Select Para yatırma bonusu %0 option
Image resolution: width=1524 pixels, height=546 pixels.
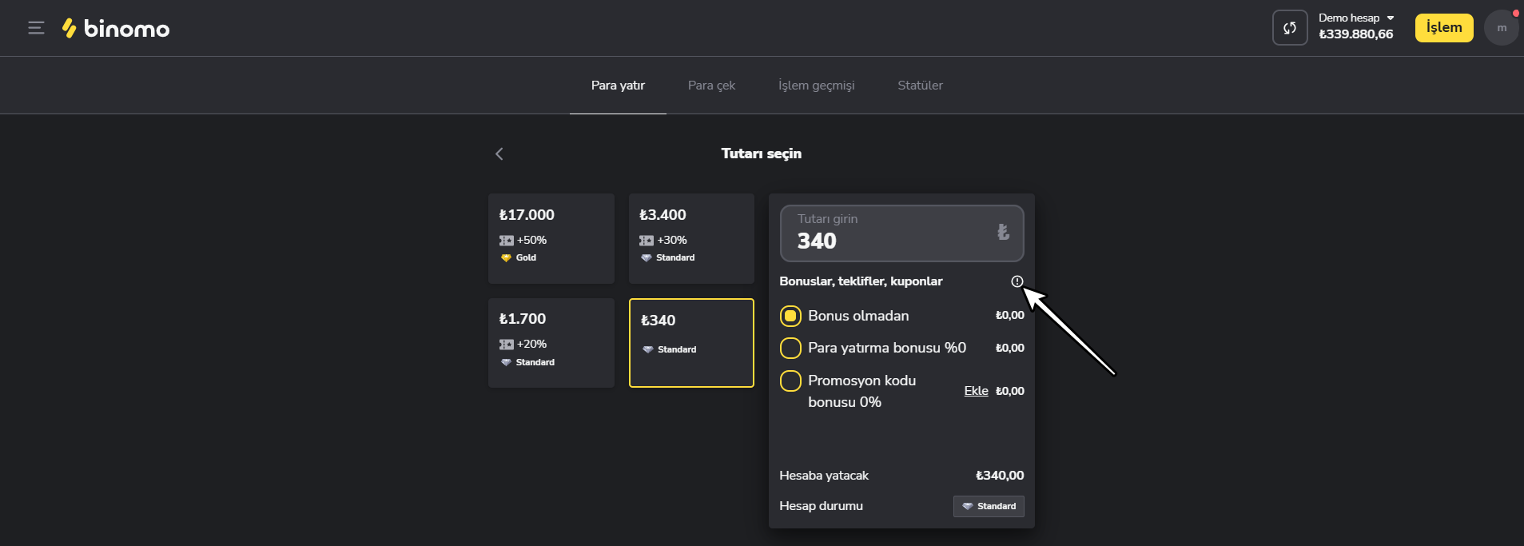(790, 348)
